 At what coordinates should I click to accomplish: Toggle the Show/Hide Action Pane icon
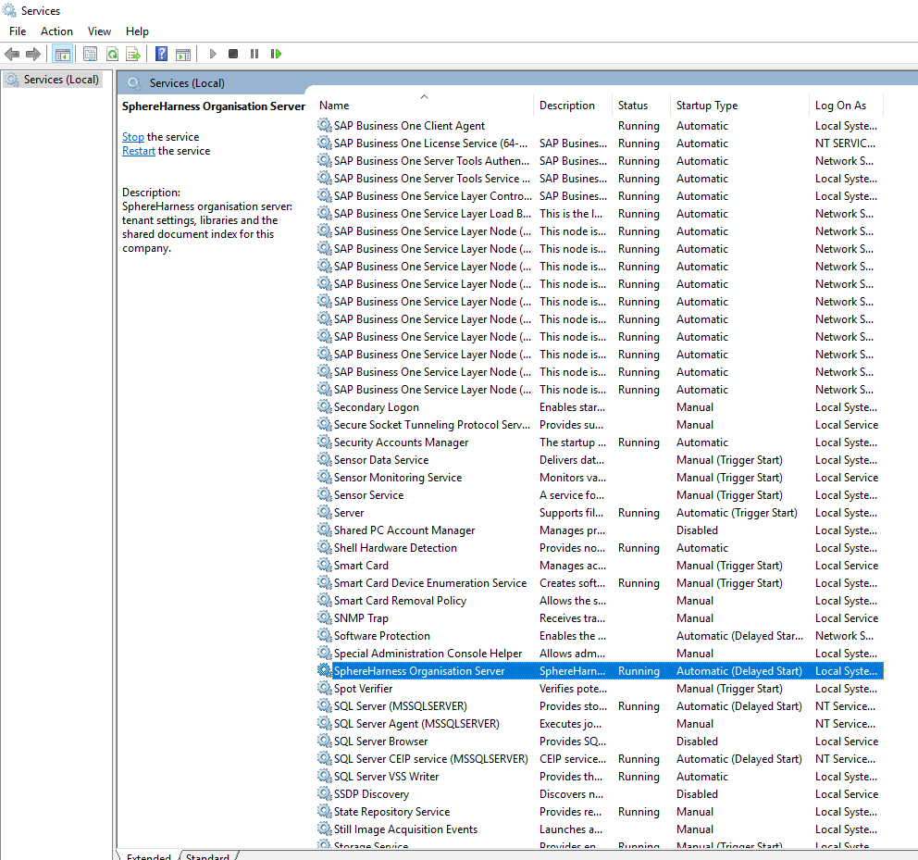(x=183, y=55)
